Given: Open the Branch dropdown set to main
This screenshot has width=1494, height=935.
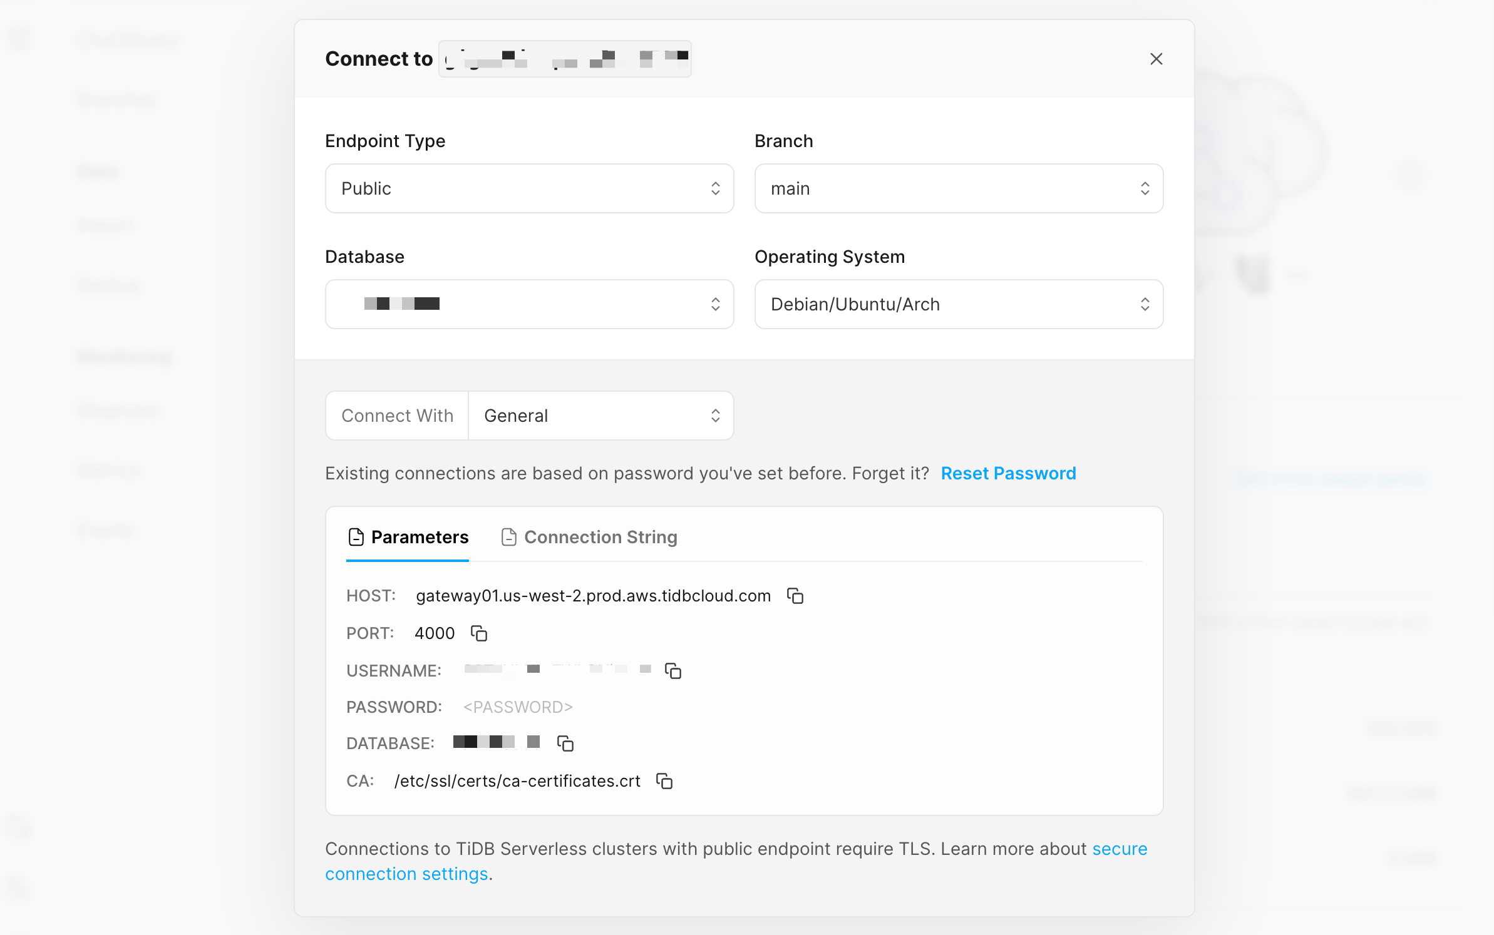Looking at the screenshot, I should [958, 188].
